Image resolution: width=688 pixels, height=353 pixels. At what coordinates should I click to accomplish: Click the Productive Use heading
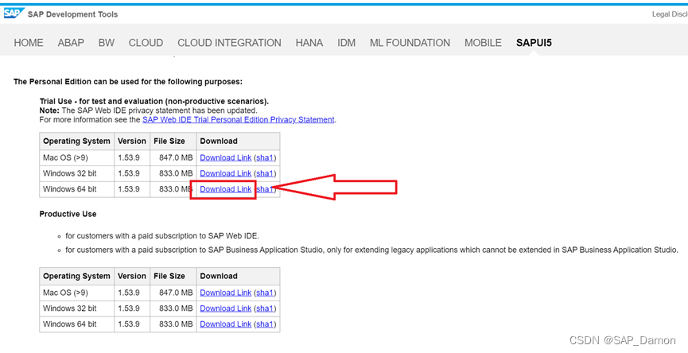coord(68,214)
